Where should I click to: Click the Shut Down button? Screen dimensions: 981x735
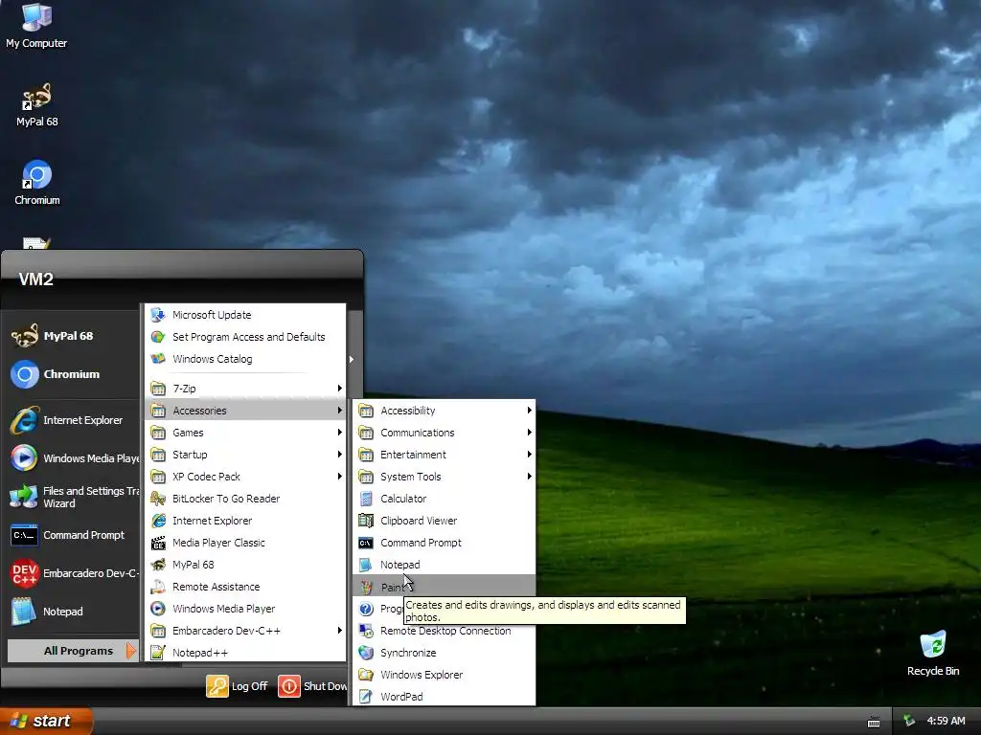pyautogui.click(x=312, y=686)
